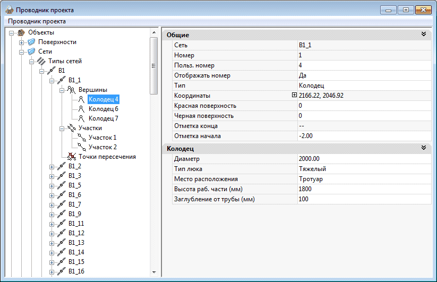
Task: Open the Проводник проекта menu
Action: tap(37, 21)
